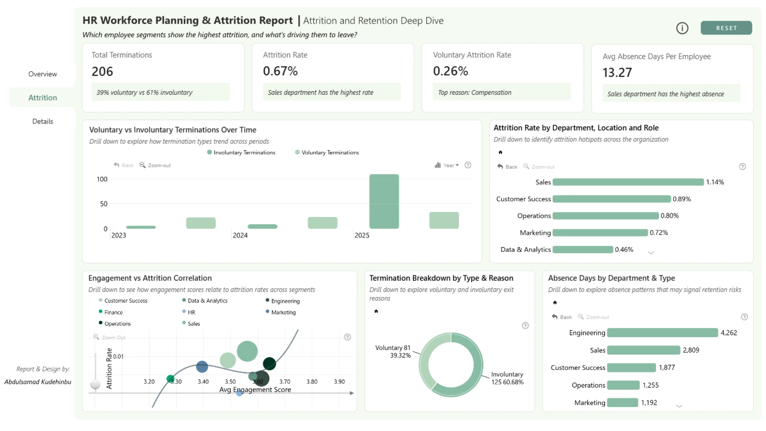Toggle Data & Analytics scatter legend item
This screenshot has width=766, height=431.
pyautogui.click(x=205, y=301)
